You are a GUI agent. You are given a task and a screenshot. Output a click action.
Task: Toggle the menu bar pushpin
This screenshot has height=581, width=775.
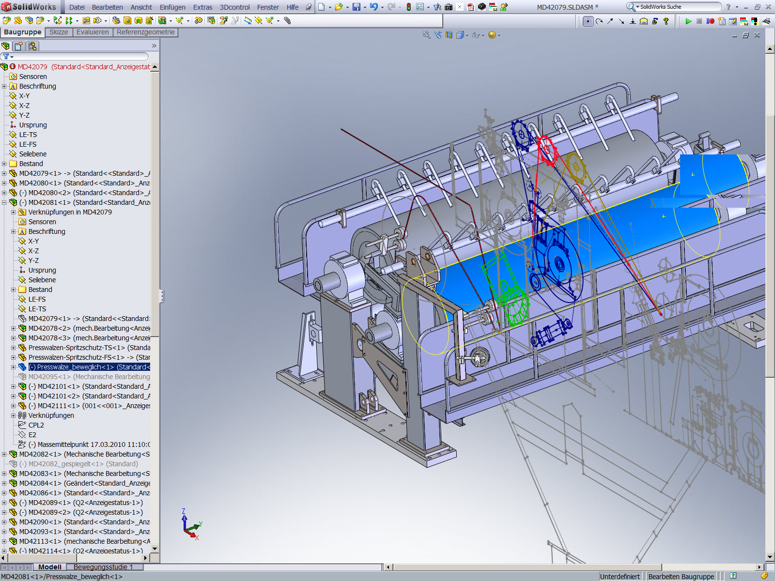308,7
